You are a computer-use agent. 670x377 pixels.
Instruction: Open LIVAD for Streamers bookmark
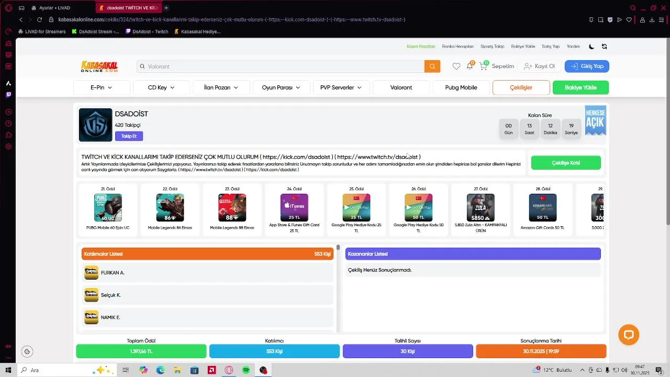tap(42, 31)
